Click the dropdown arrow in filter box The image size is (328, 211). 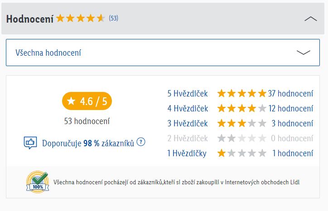303,53
